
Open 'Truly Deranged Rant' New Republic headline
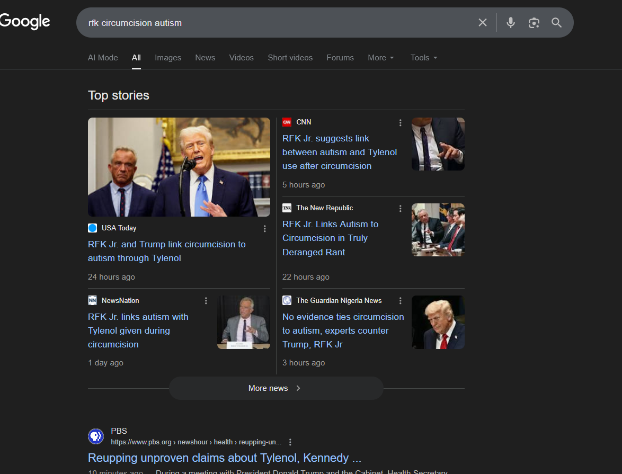click(330, 238)
